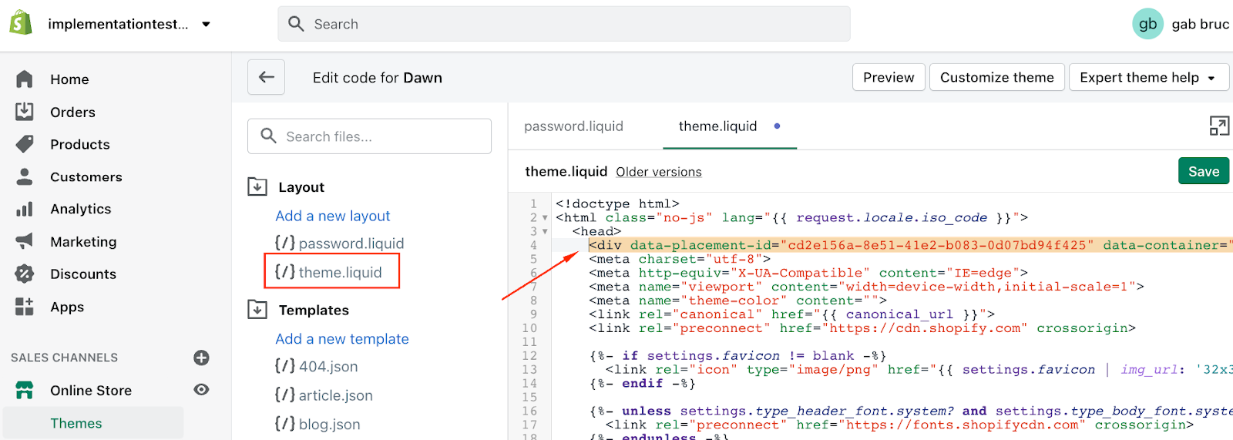Image resolution: width=1233 pixels, height=440 pixels.
Task: Switch to theme.liquid editor tab
Action: [x=717, y=126]
